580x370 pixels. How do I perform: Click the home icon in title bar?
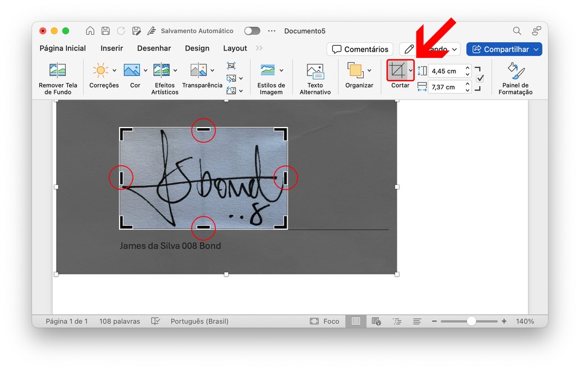pos(90,31)
